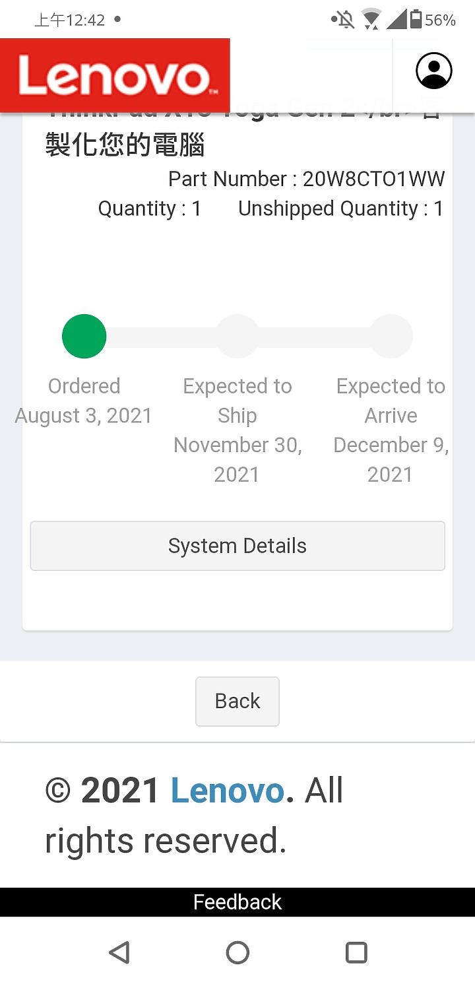Tap the Part Number 20W8CTO1WW text
Viewport: 475px width, 988px height.
coord(306,179)
